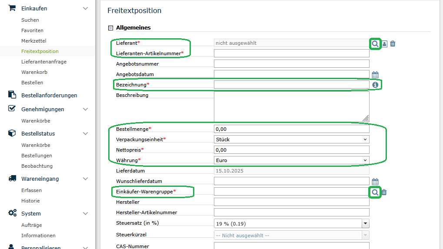
Task: Open the Verpackungseinheit dropdown
Action: pos(291,139)
